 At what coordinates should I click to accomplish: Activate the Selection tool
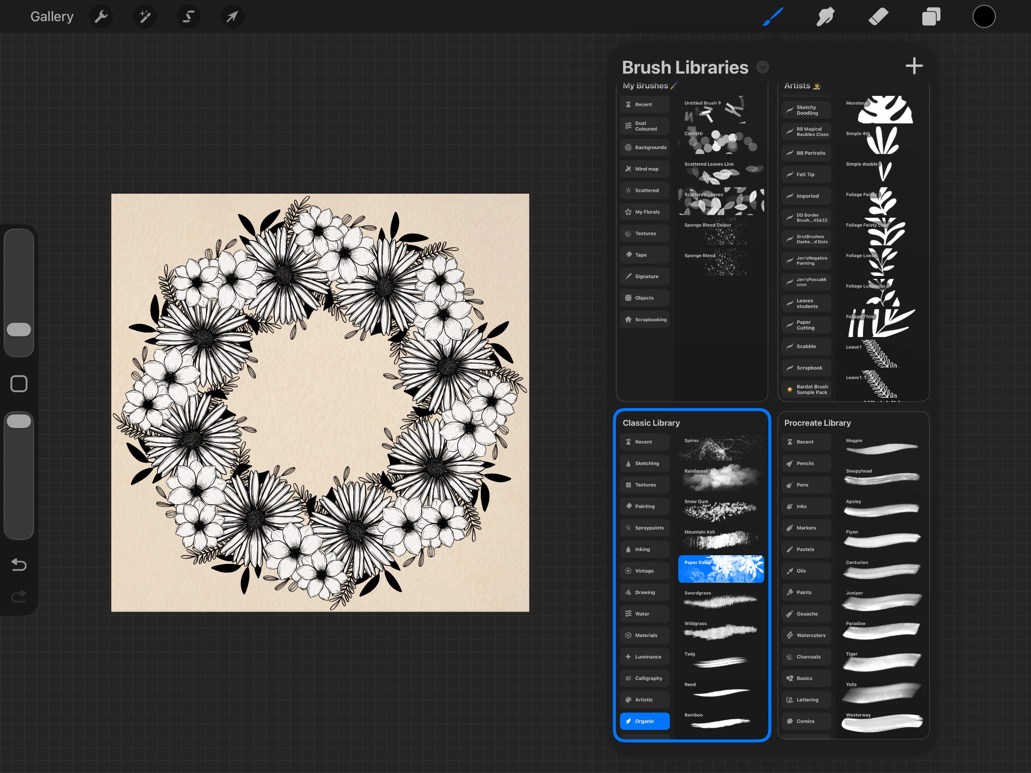coord(188,17)
